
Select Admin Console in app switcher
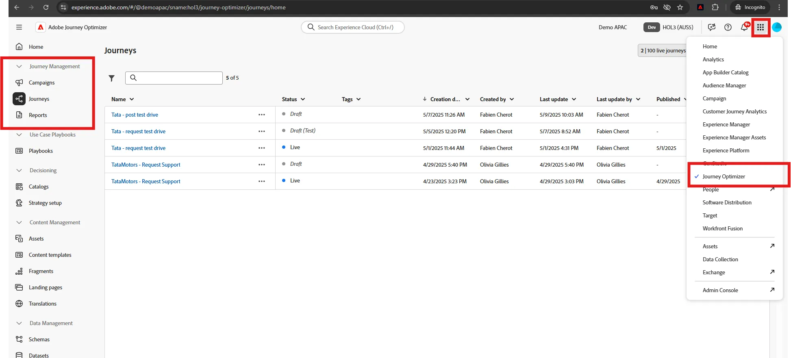pos(720,290)
